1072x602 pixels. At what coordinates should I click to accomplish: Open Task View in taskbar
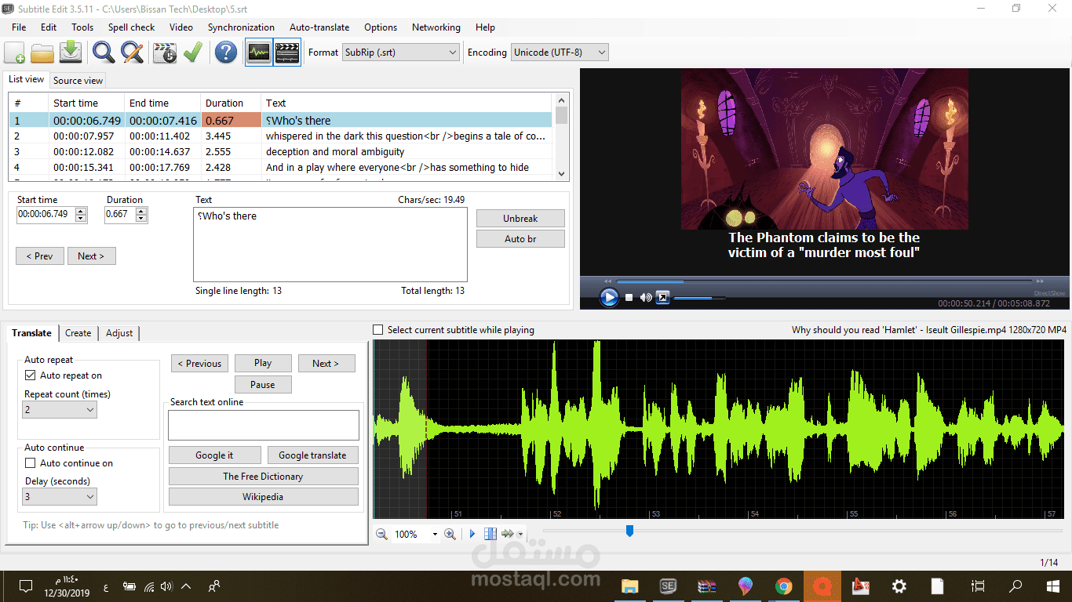tap(977, 586)
